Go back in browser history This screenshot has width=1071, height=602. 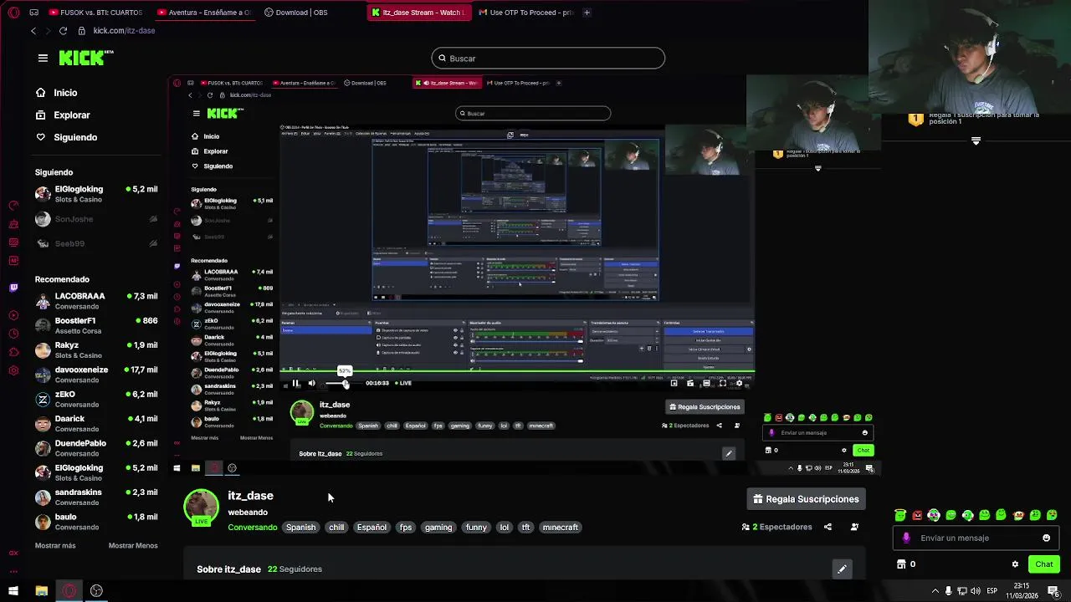click(x=33, y=31)
